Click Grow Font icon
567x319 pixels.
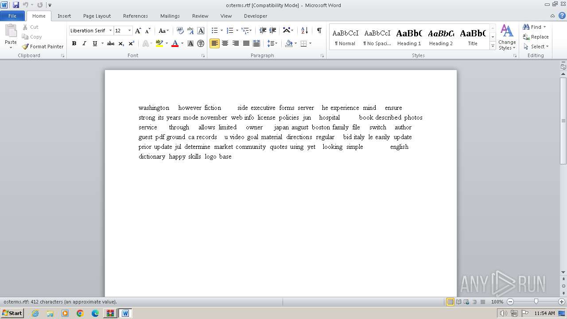pos(138,31)
